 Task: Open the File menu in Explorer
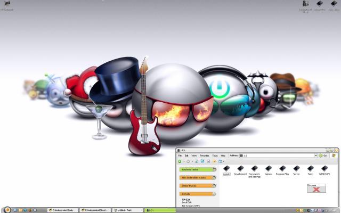point(180,155)
